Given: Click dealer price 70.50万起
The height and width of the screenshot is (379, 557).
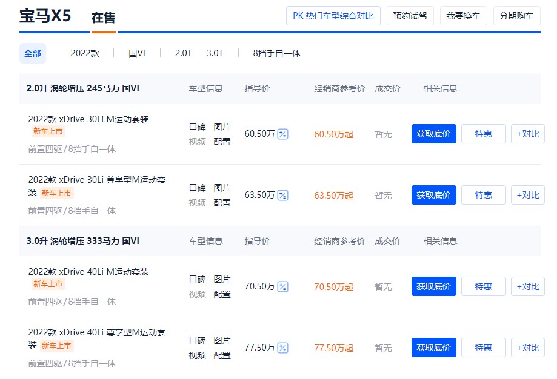Looking at the screenshot, I should (333, 287).
